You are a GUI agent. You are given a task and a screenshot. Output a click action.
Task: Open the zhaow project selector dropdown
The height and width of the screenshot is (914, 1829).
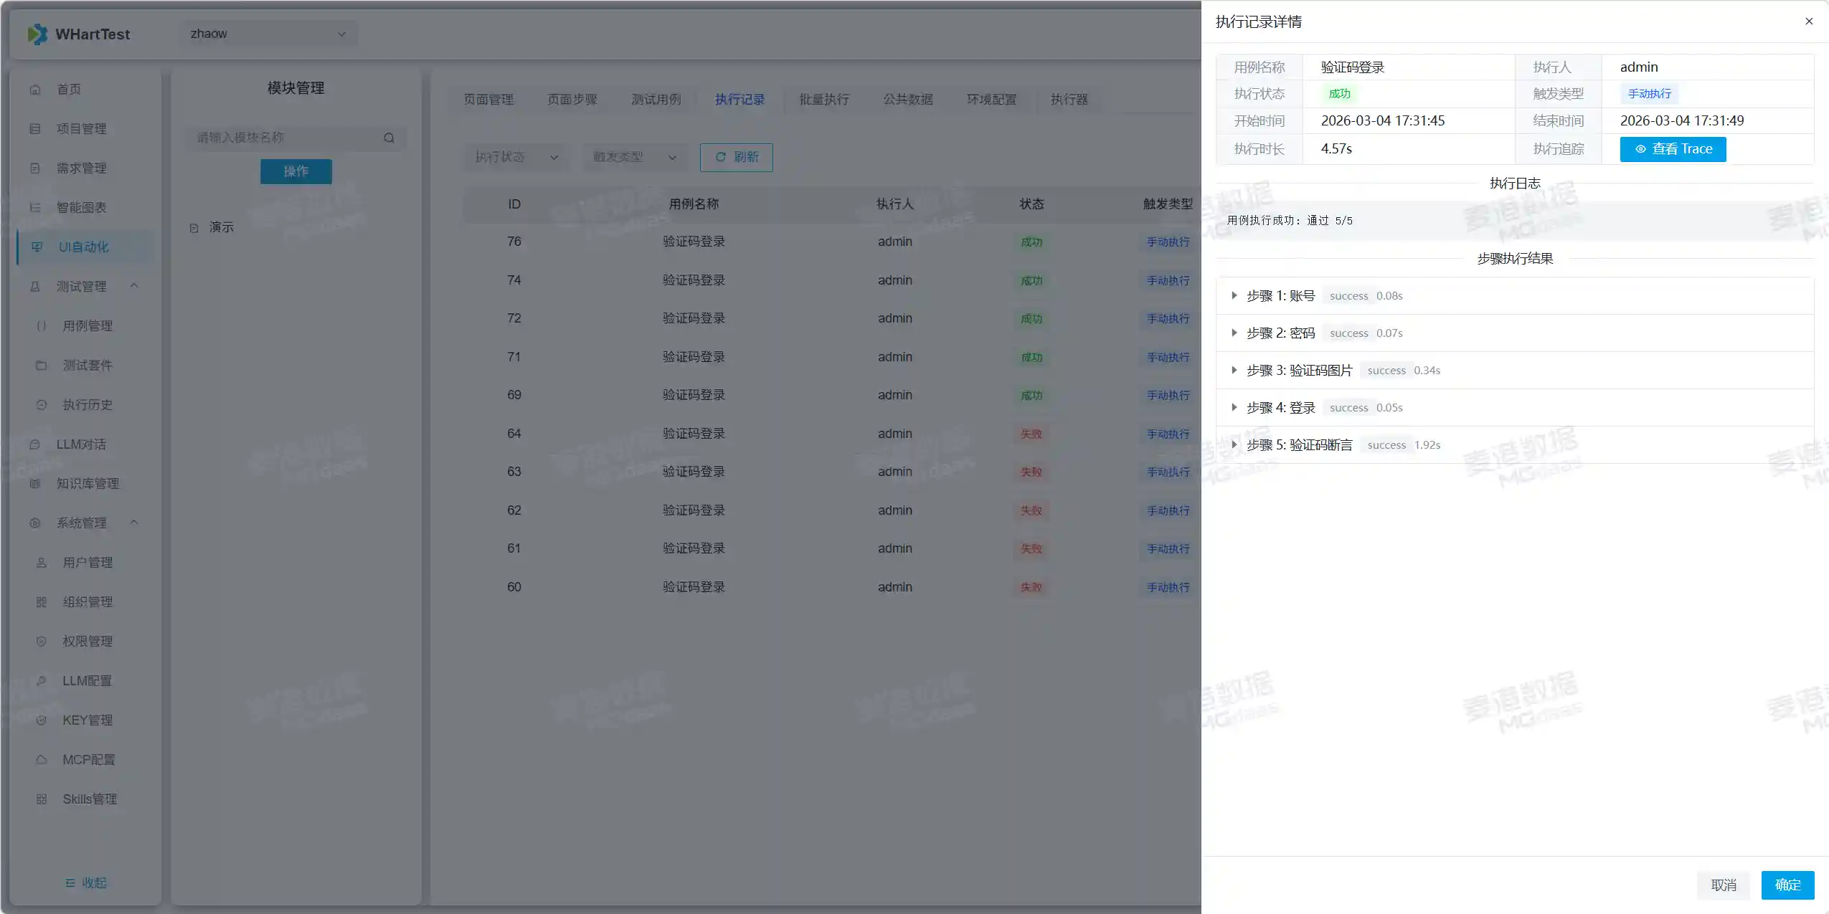click(268, 34)
